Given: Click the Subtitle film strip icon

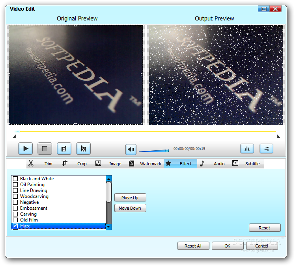Looking at the screenshot, I should click(235, 163).
